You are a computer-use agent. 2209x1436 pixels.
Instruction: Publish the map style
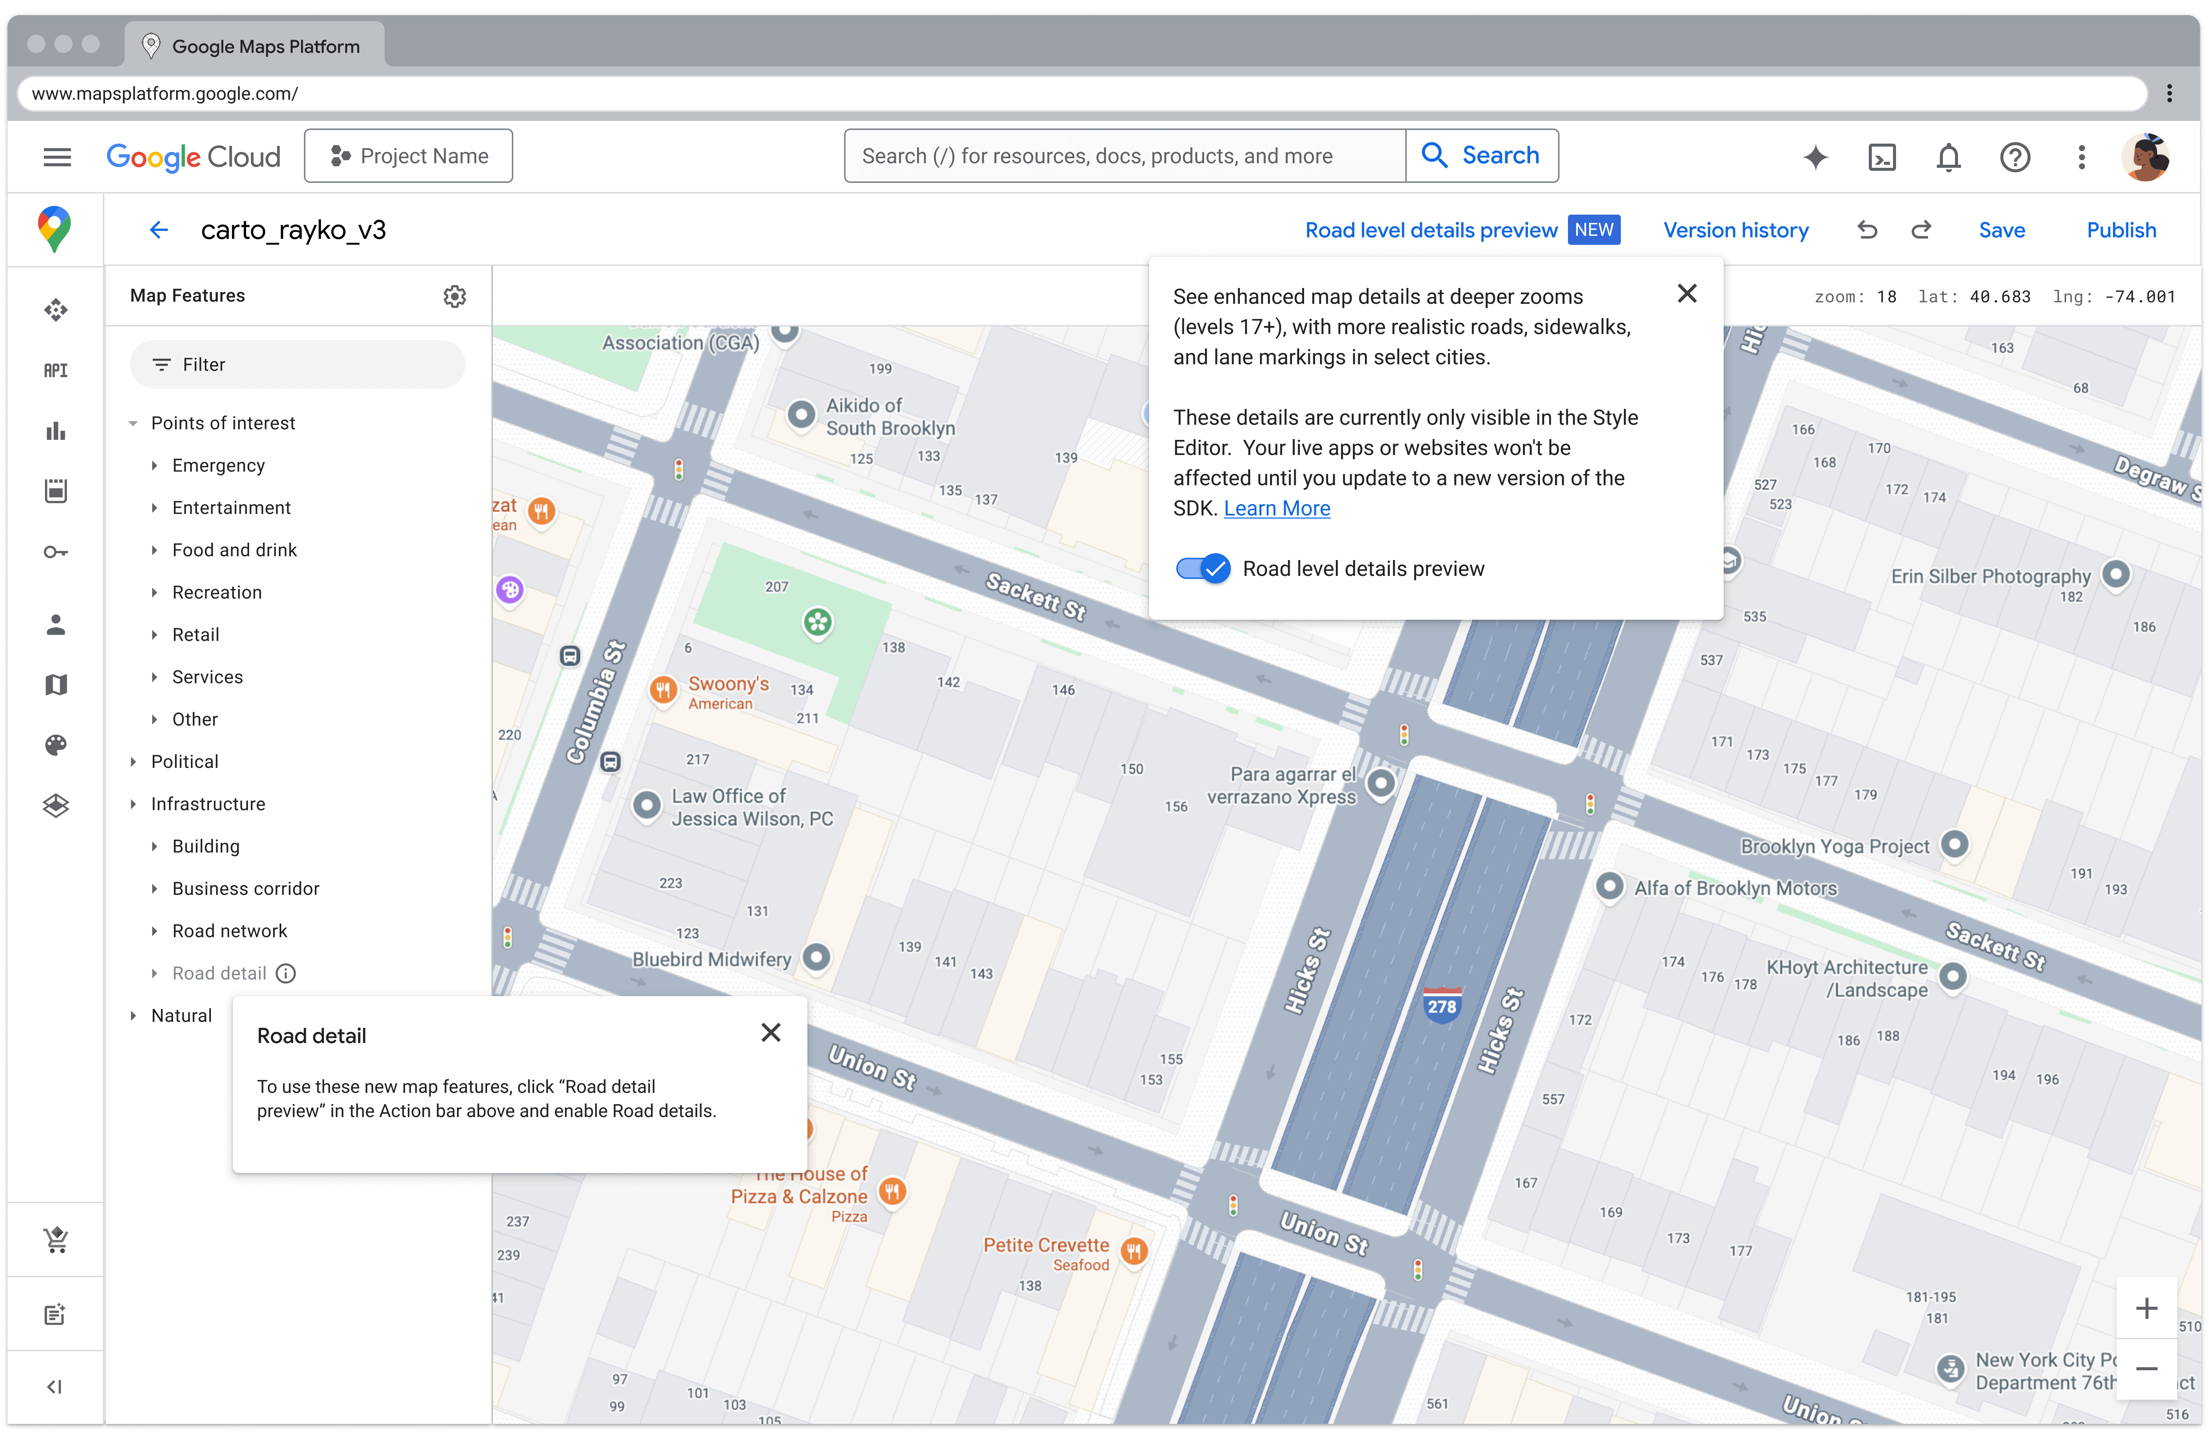[x=2122, y=230]
